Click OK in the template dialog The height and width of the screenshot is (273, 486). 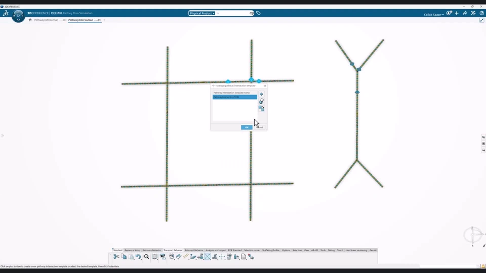[x=247, y=127]
